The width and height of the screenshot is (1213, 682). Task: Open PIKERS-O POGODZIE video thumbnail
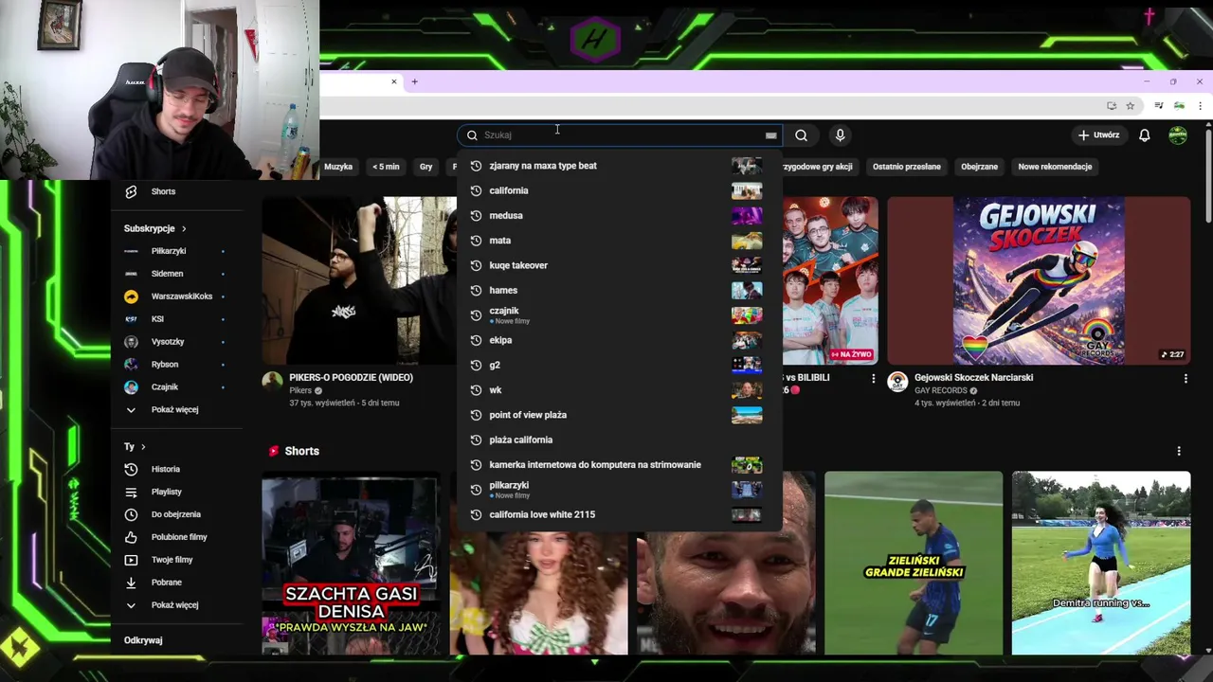(x=360, y=280)
